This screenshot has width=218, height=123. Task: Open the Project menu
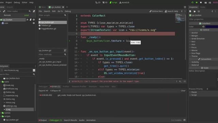pos(9,2)
